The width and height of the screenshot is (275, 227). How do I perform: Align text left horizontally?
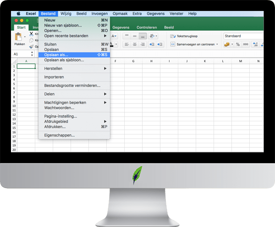[126, 44]
